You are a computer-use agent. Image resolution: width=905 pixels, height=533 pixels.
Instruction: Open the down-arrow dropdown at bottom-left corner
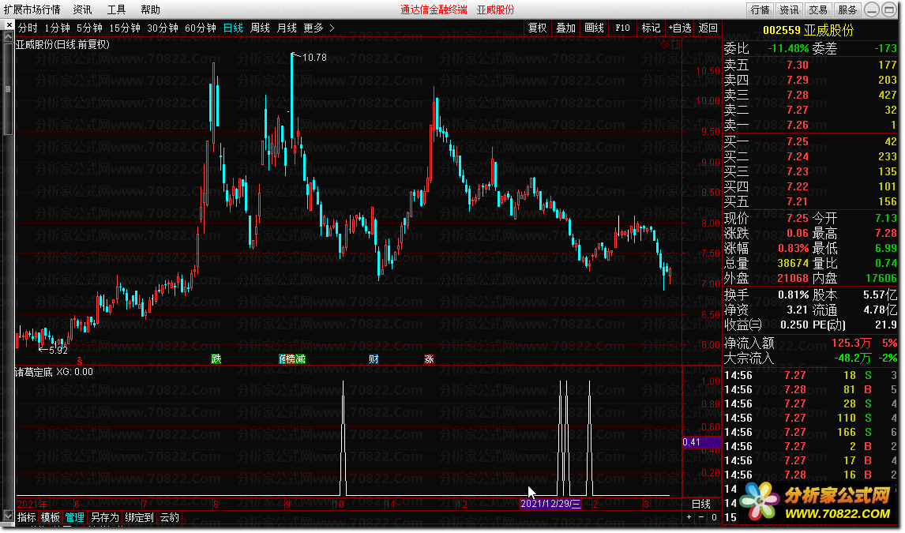coord(8,515)
